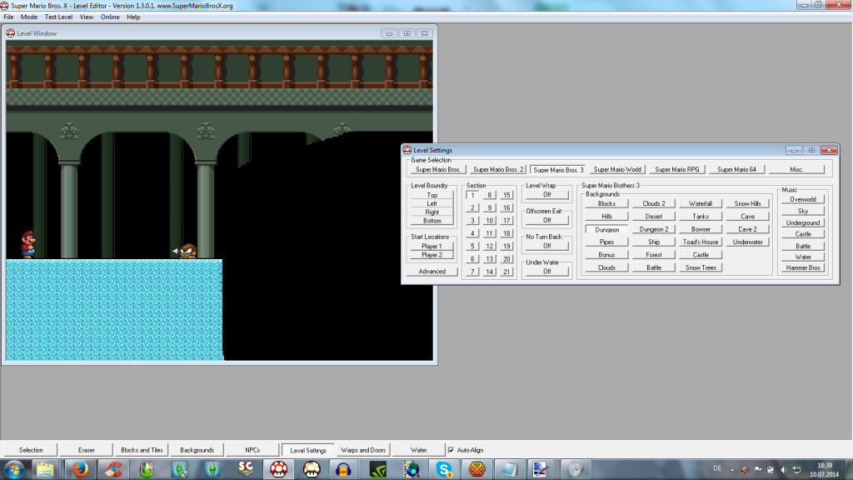Click the clock in system tray
The image size is (853, 480).
pyautogui.click(x=824, y=470)
